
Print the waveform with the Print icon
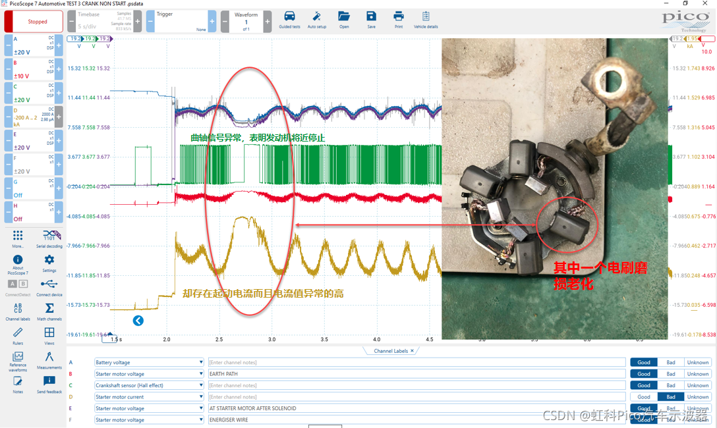(x=399, y=20)
